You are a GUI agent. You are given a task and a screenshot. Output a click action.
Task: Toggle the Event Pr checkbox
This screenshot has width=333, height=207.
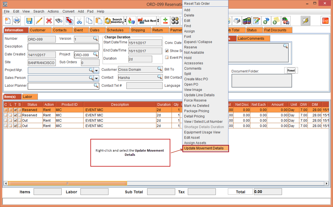pos(167,58)
